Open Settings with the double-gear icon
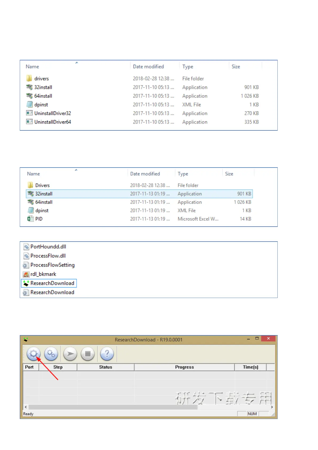Image resolution: width=318 pixels, height=450 pixels. tap(51, 354)
